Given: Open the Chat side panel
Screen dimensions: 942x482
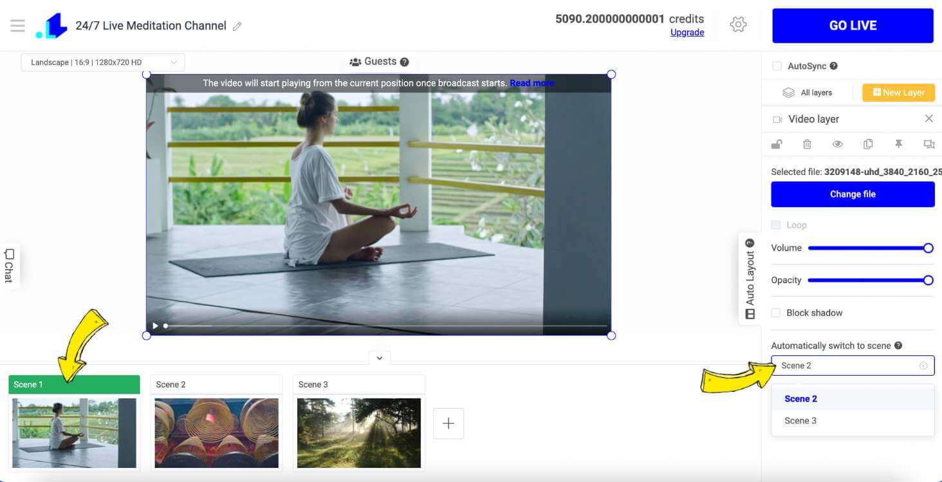Looking at the screenshot, I should pyautogui.click(x=9, y=265).
